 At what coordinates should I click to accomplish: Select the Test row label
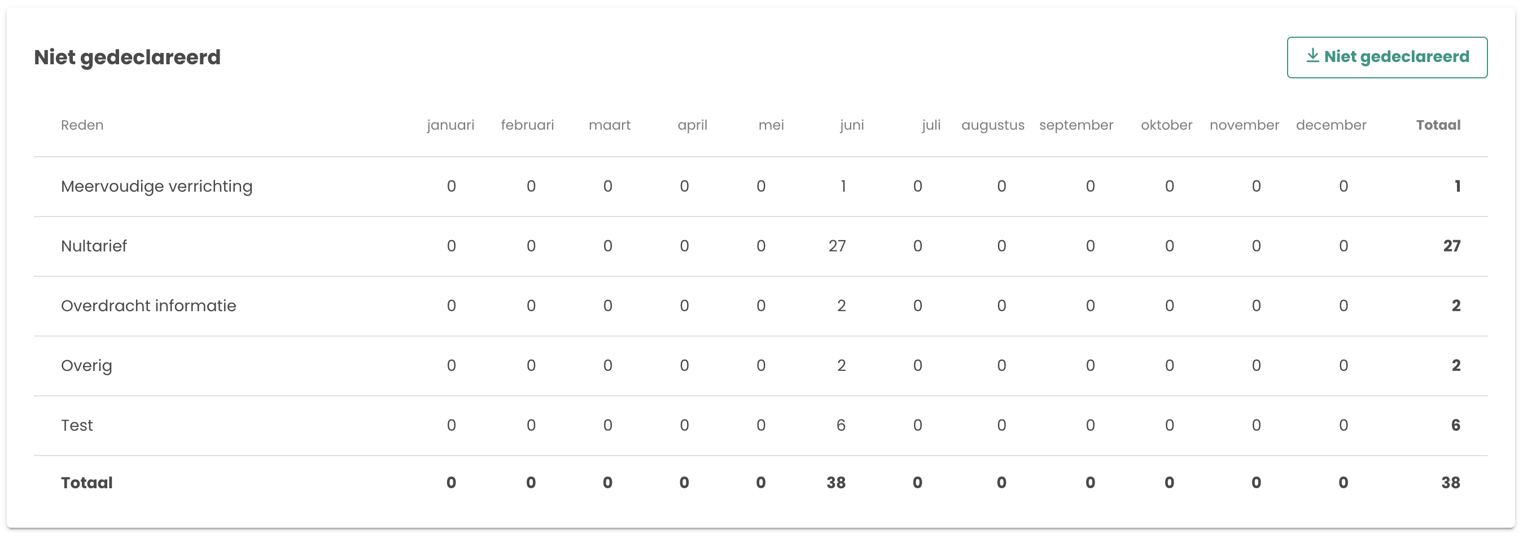click(x=77, y=425)
